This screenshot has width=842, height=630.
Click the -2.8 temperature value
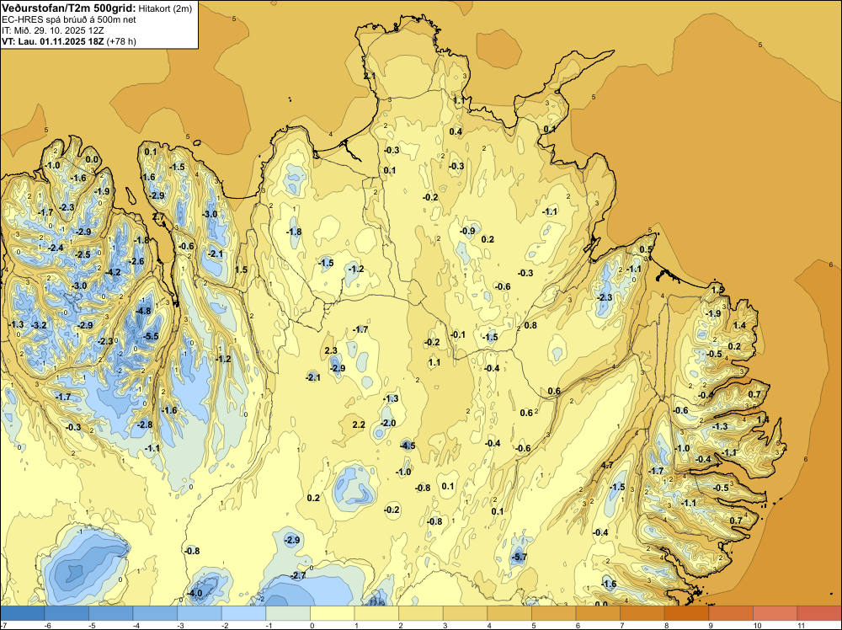tap(145, 424)
